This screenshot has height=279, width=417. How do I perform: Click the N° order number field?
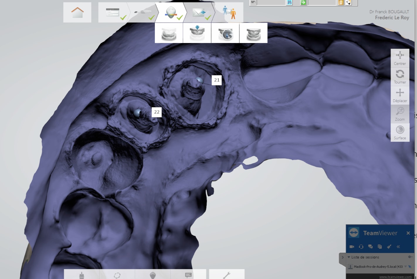(x=271, y=3)
